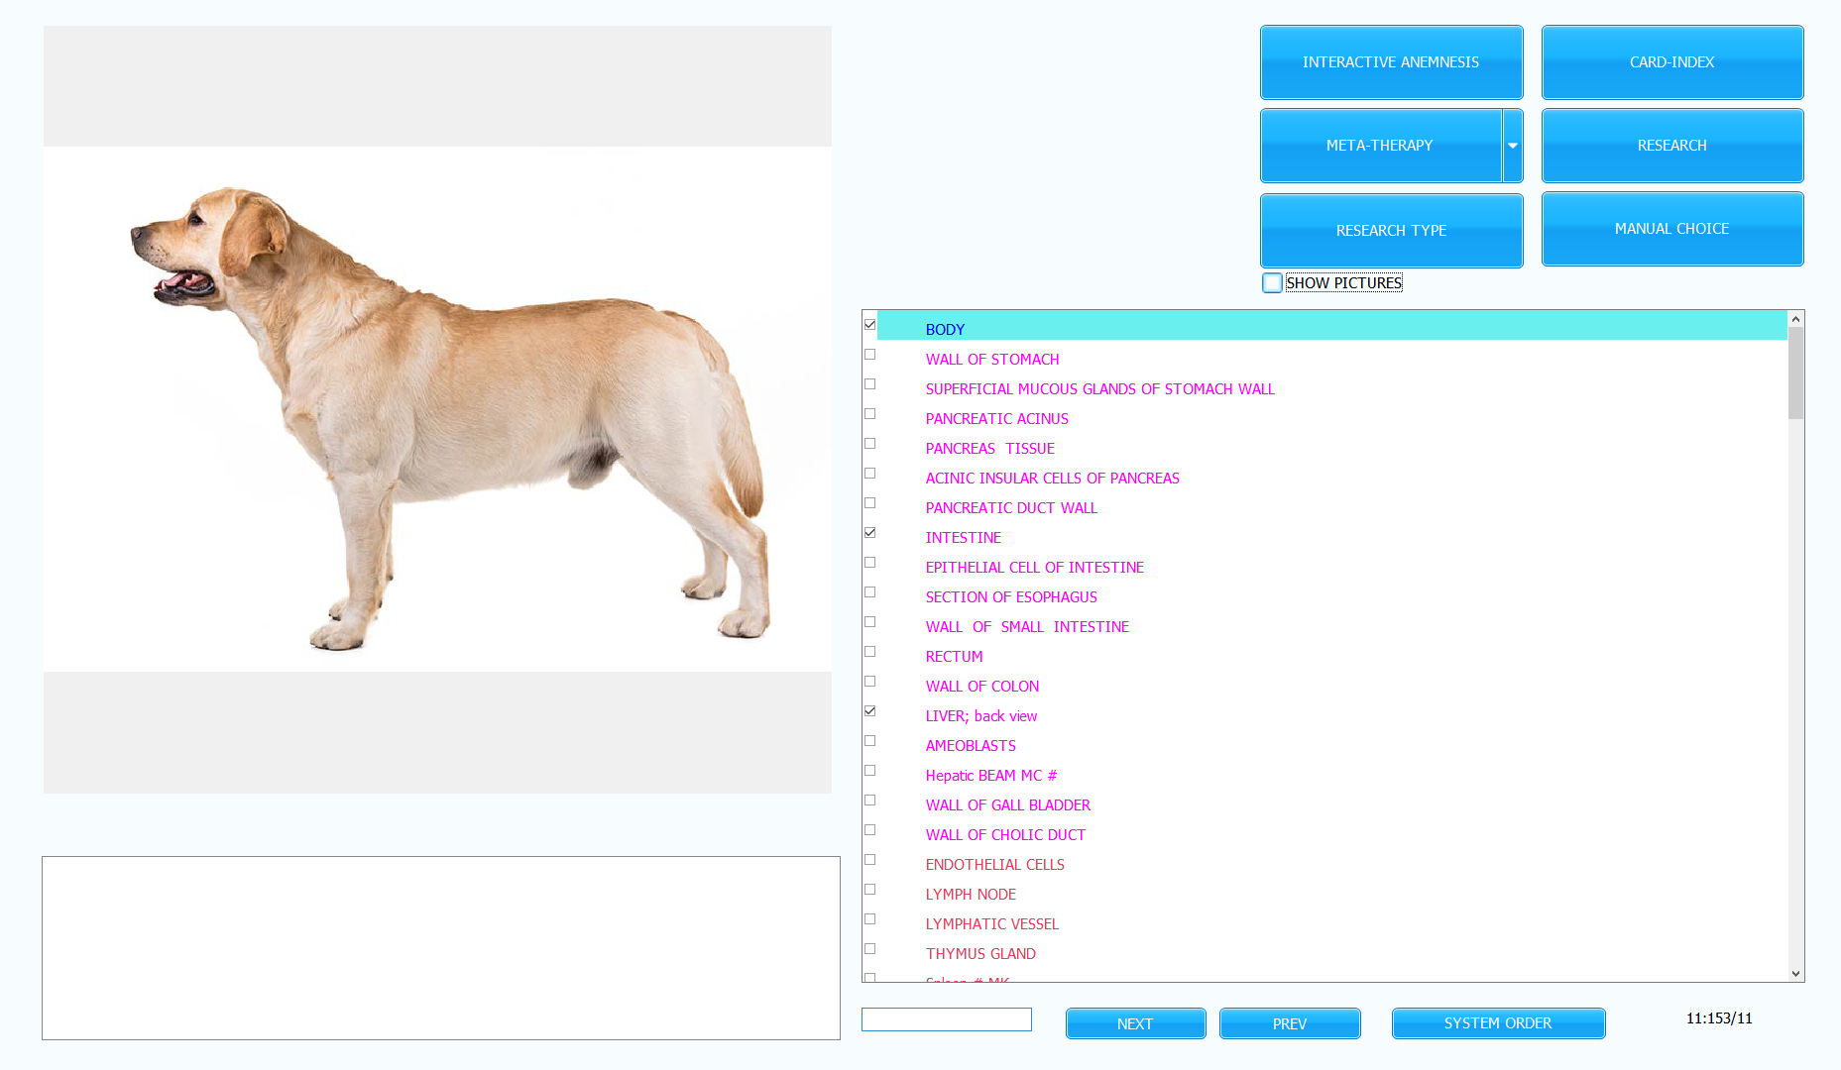This screenshot has width=1841, height=1070.
Task: Open the Card-Index
Action: click(x=1671, y=62)
